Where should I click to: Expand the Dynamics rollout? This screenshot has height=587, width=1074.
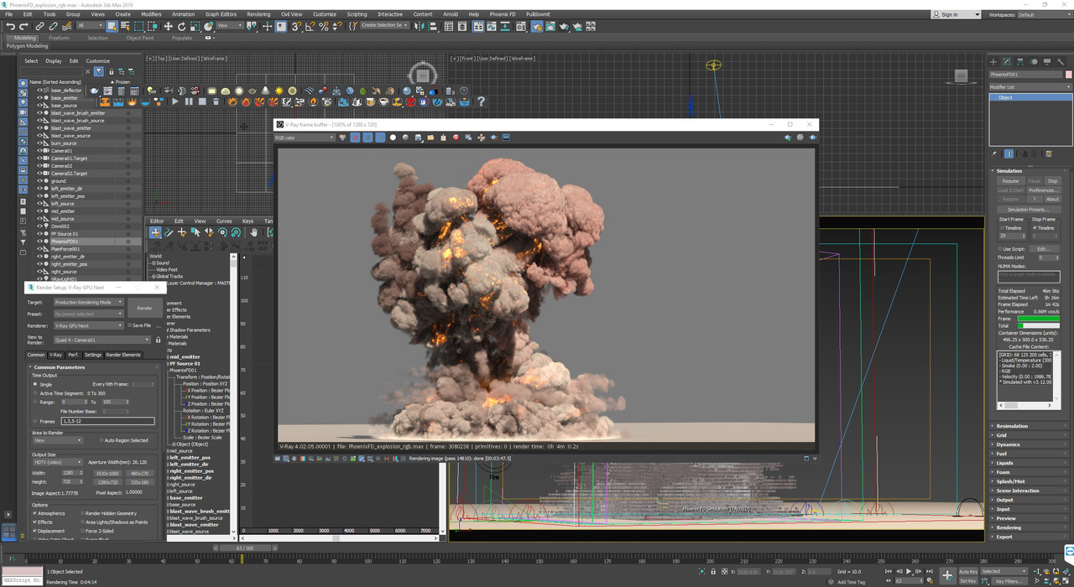(x=1008, y=444)
